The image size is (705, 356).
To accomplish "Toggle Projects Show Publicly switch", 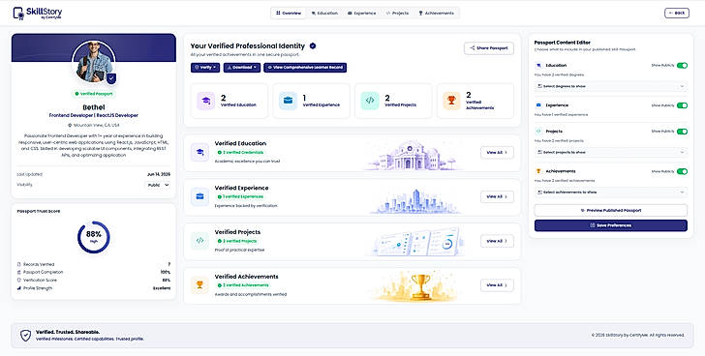I will [682, 132].
